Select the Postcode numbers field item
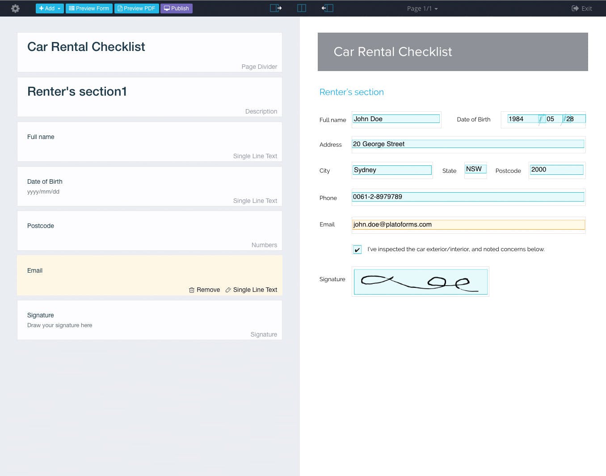The height and width of the screenshot is (476, 606). [x=149, y=231]
